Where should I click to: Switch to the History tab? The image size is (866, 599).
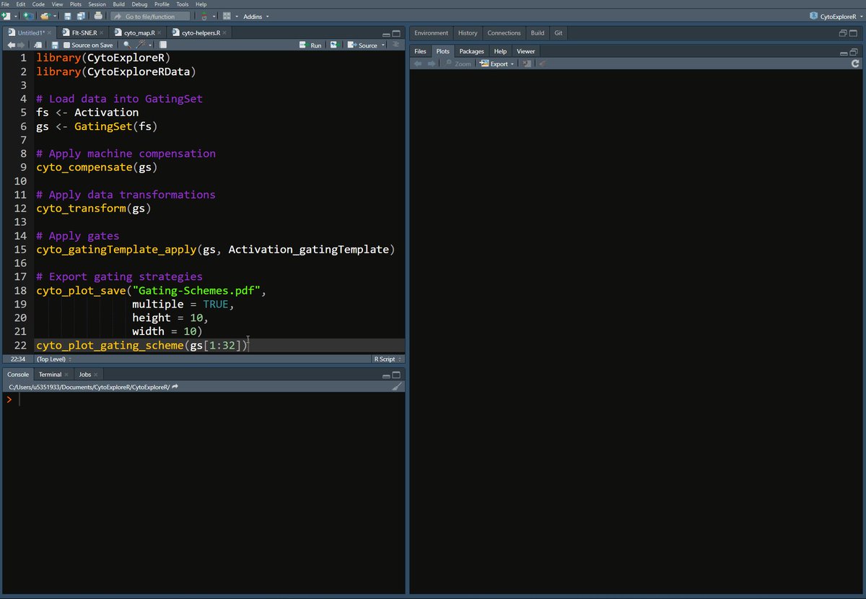coord(468,32)
